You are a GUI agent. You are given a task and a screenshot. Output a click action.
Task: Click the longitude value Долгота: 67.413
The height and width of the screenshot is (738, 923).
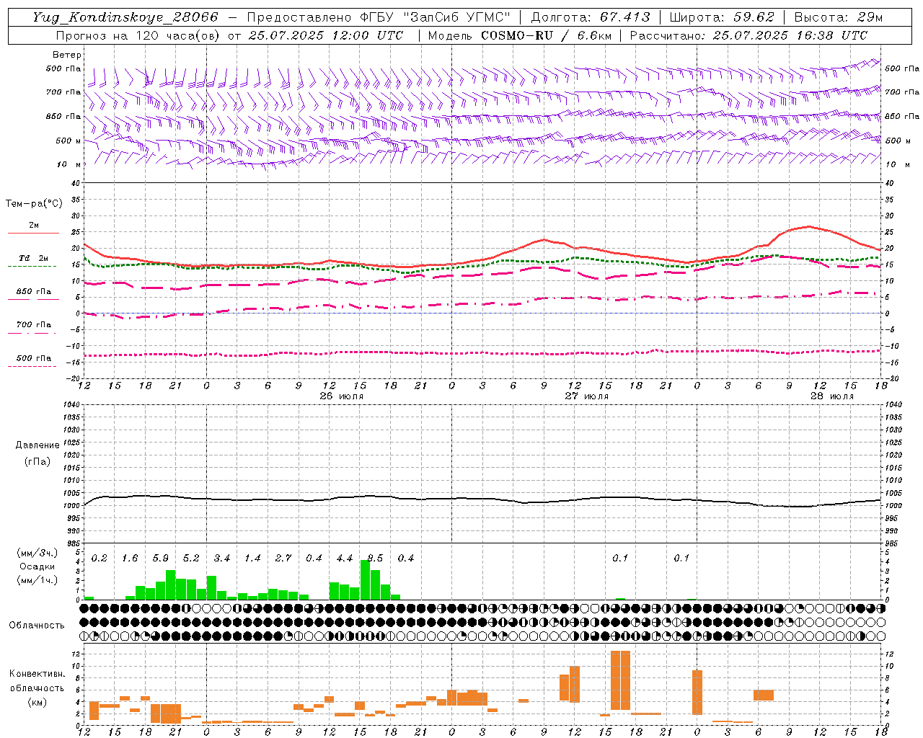coord(591,17)
